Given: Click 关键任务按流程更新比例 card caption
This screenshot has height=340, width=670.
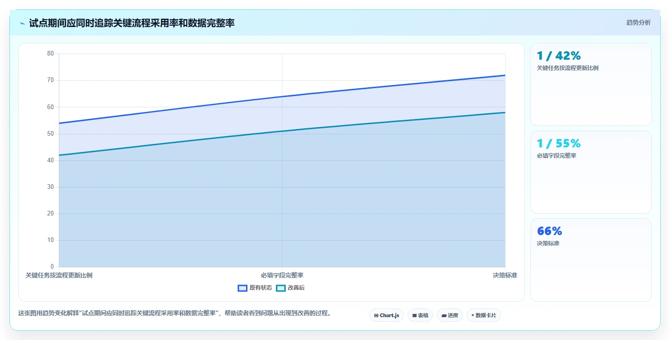Looking at the screenshot, I should point(568,68).
